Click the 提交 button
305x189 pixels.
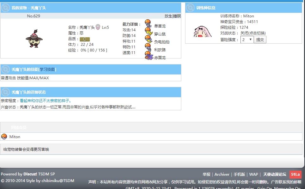click(x=260, y=40)
